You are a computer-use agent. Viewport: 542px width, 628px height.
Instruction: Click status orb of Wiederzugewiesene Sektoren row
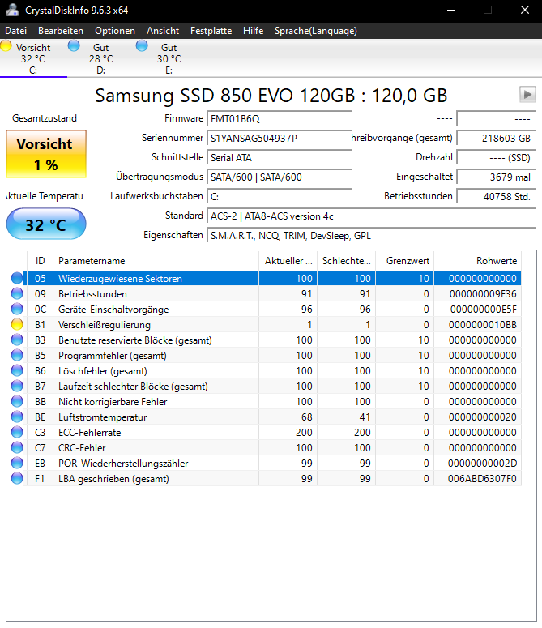point(17,279)
